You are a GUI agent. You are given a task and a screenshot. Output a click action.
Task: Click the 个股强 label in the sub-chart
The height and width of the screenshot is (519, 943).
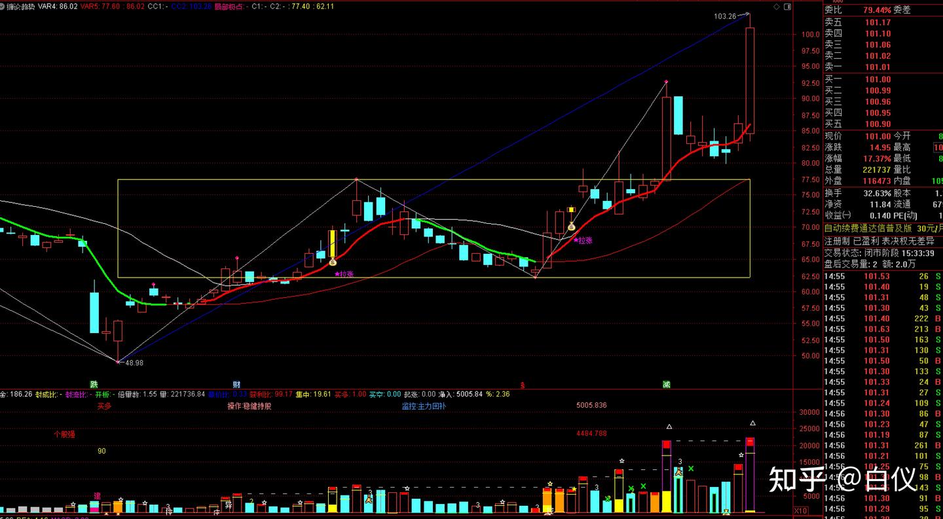65,434
